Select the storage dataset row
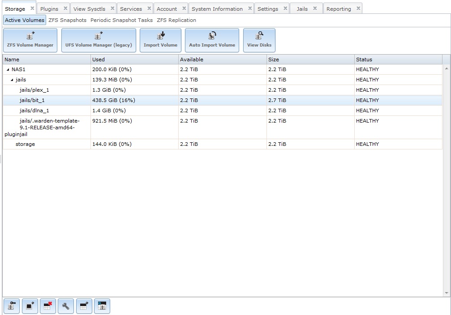 click(x=25, y=144)
